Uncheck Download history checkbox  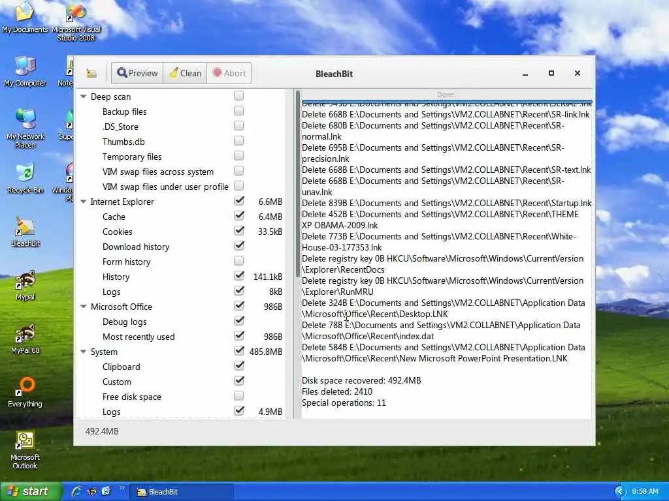[x=239, y=246]
